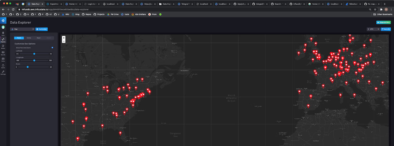Open the Data section in sidebar
The width and height of the screenshot is (394, 146).
3,33
